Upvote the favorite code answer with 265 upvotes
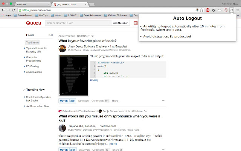The height and width of the screenshot is (151, 241). click(x=67, y=101)
